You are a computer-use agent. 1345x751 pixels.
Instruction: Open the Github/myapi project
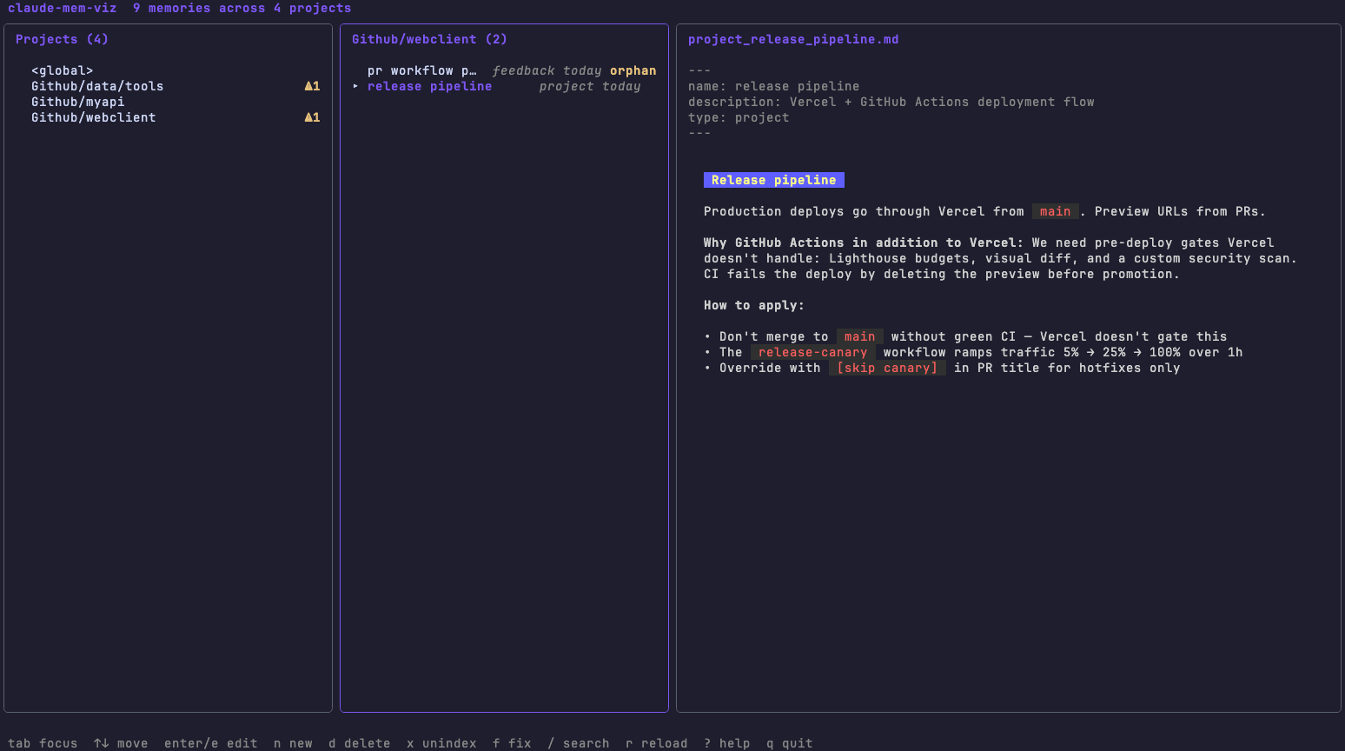tap(168, 102)
